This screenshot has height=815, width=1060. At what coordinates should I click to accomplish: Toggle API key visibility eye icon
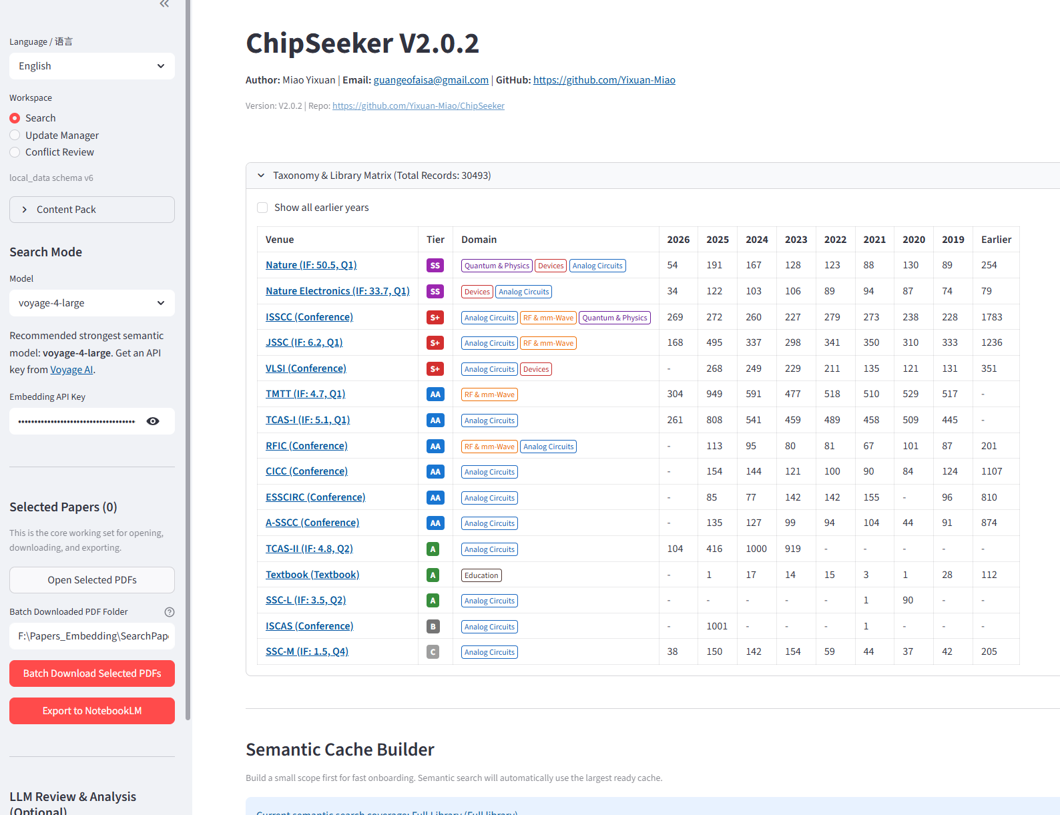click(153, 421)
